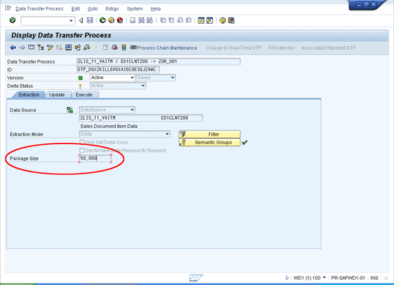394x285 pixels.
Task: Click the Print icon in the toolbar
Action: click(x=133, y=20)
